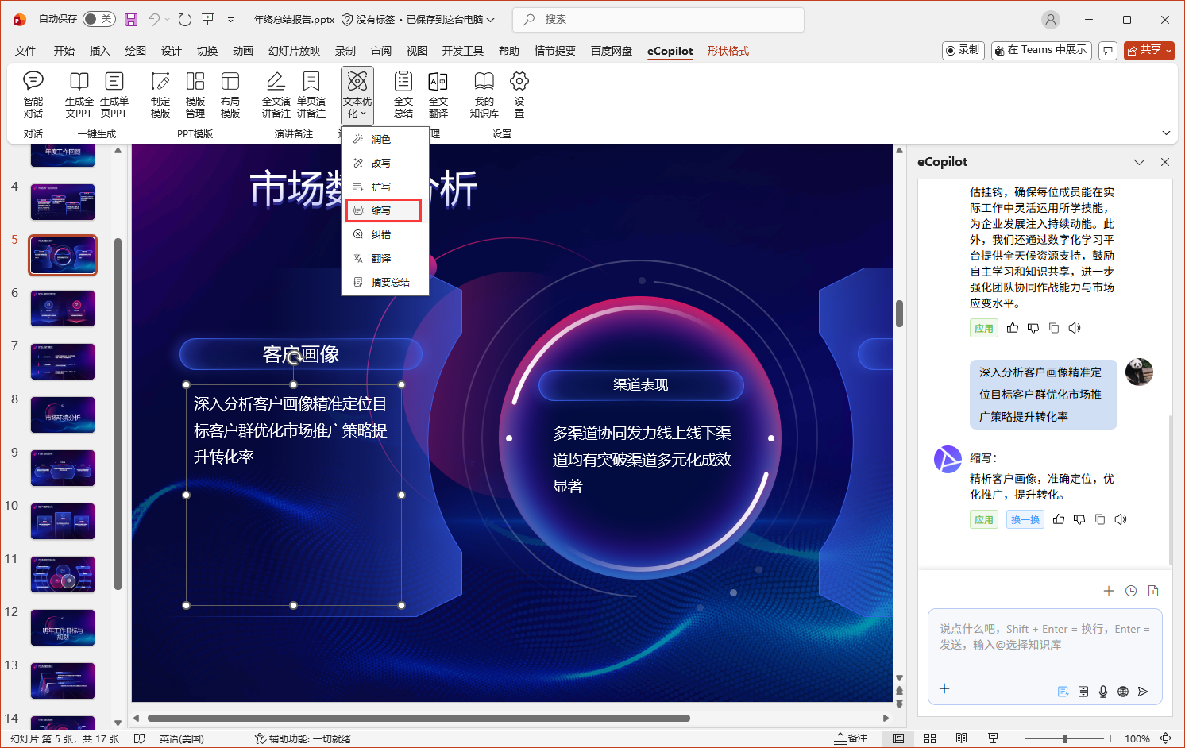This screenshot has height=748, width=1185.
Task: Select 缩写 from the dropdown menu
Action: (x=382, y=210)
